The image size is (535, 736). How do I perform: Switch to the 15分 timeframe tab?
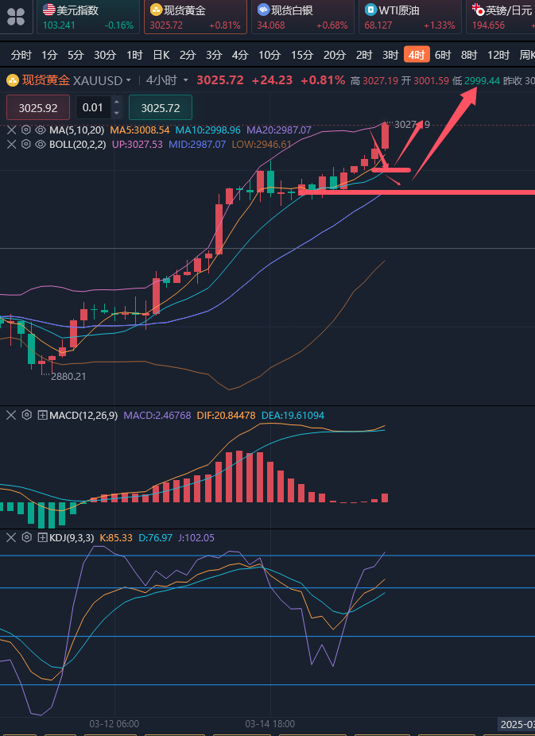(x=302, y=56)
